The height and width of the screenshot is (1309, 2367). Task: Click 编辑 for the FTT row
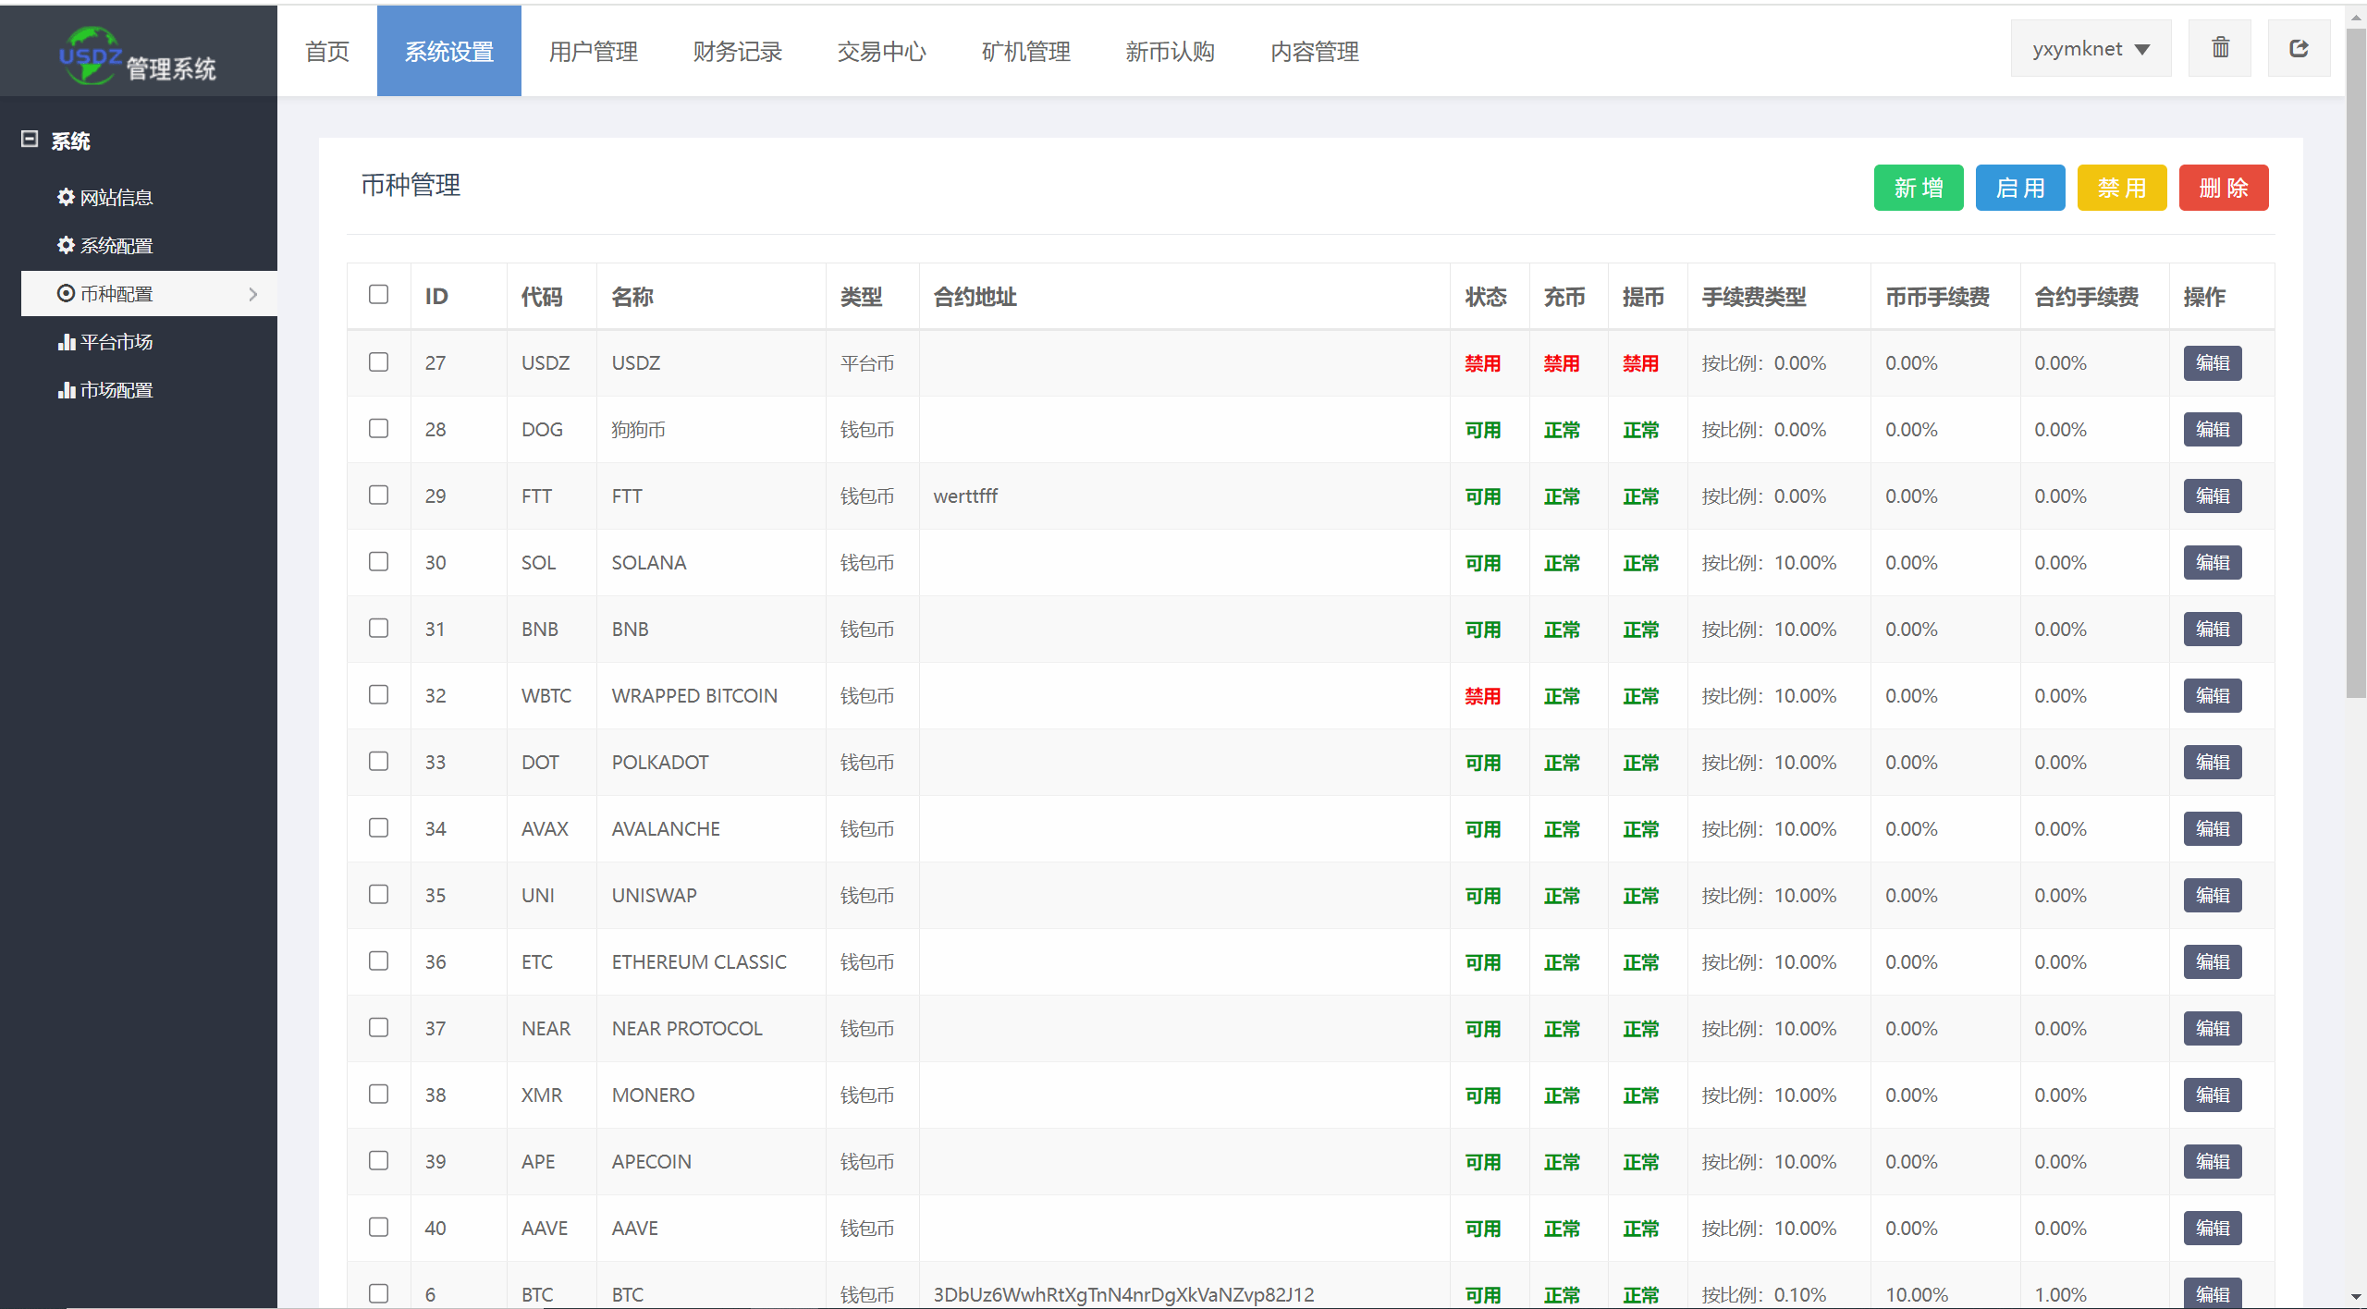[x=2213, y=495]
